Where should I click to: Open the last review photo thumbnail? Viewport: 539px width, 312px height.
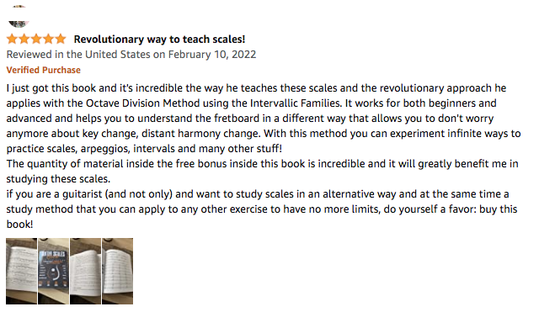[117, 271]
